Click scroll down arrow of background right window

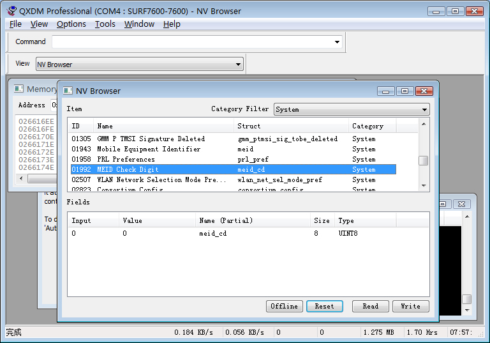[467, 310]
